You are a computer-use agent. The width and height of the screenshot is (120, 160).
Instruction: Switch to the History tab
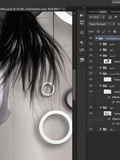coord(93,12)
